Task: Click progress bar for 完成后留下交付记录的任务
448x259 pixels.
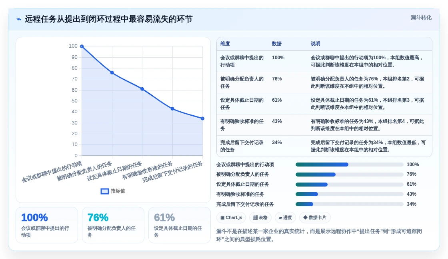Action: tap(350, 204)
